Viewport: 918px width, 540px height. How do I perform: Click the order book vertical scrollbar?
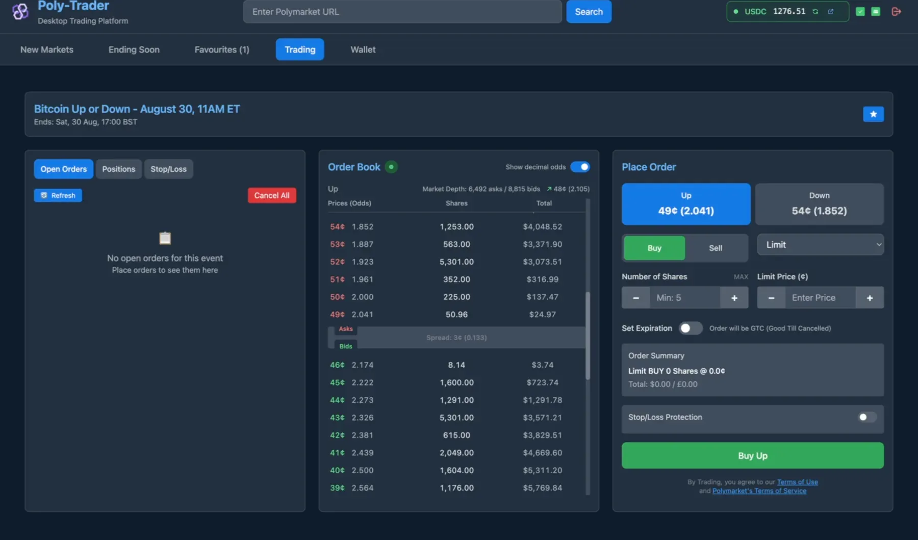pos(588,336)
